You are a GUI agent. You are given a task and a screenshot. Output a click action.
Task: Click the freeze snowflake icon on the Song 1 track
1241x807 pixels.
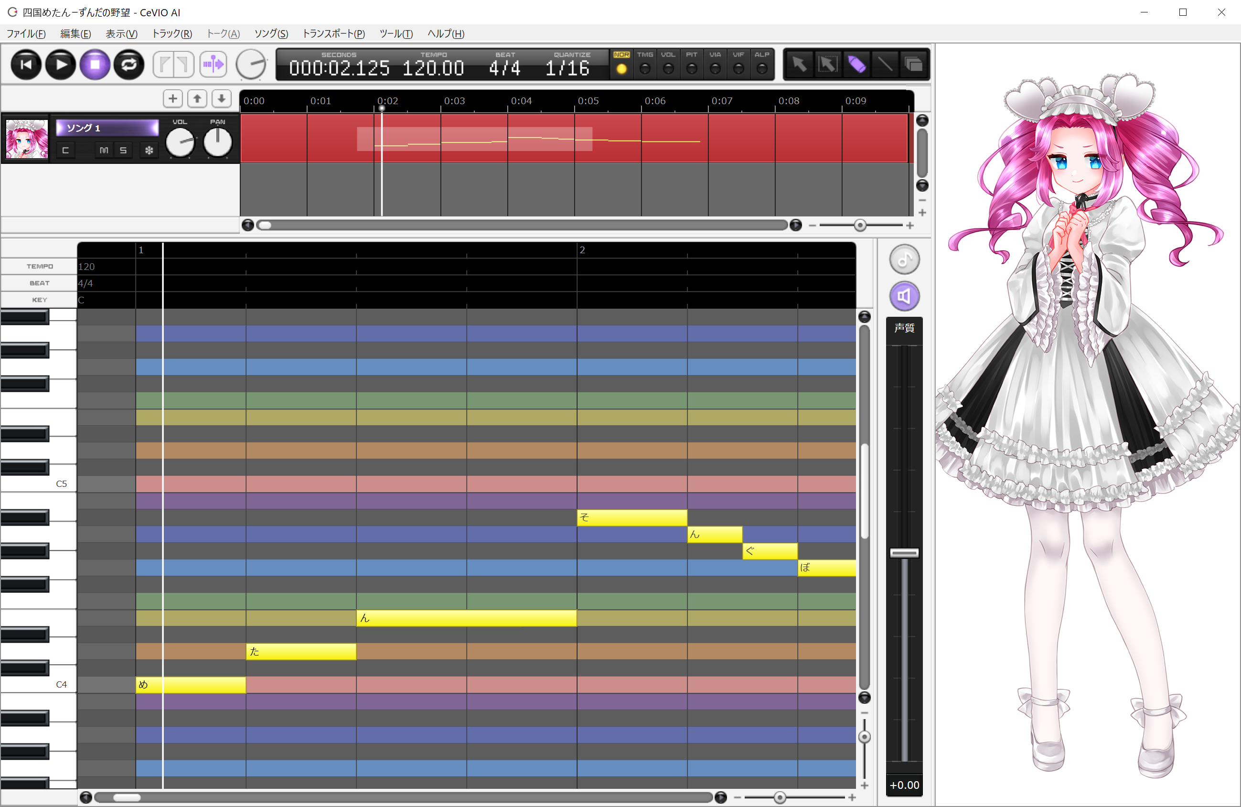pos(149,150)
